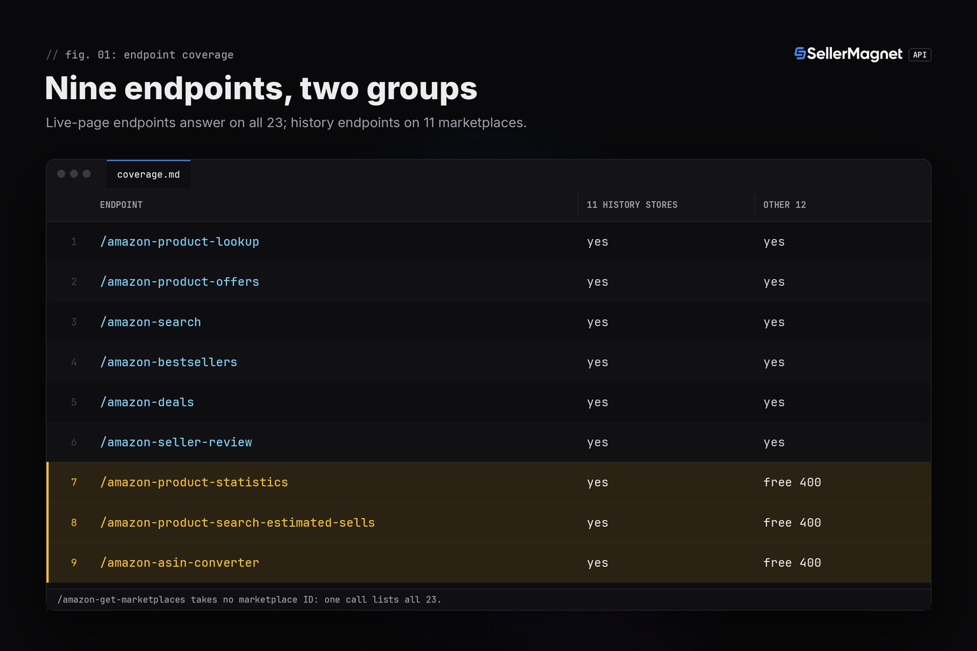
Task: Click 'free 400' in estimated-sells row
Action: (x=792, y=523)
